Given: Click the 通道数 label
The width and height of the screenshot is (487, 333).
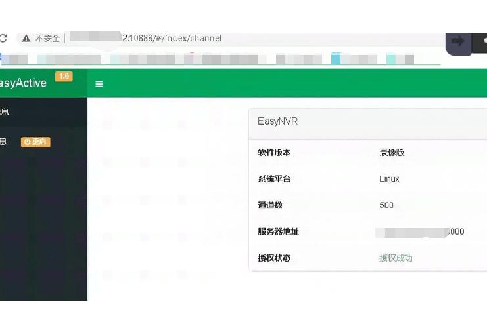Looking at the screenshot, I should 270,205.
